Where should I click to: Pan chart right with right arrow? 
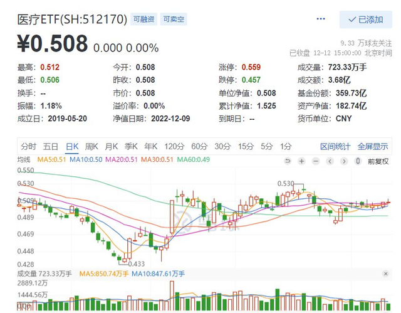pyautogui.click(x=344, y=161)
